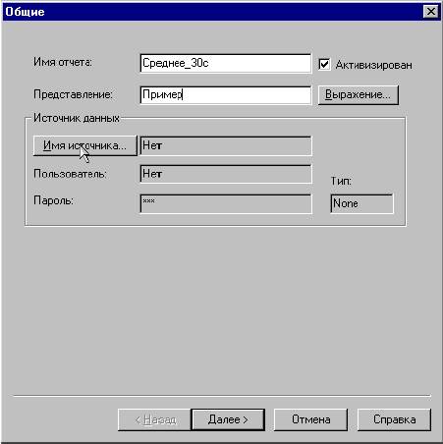Click the Пользователь: label
The image size is (443, 444).
click(x=70, y=174)
